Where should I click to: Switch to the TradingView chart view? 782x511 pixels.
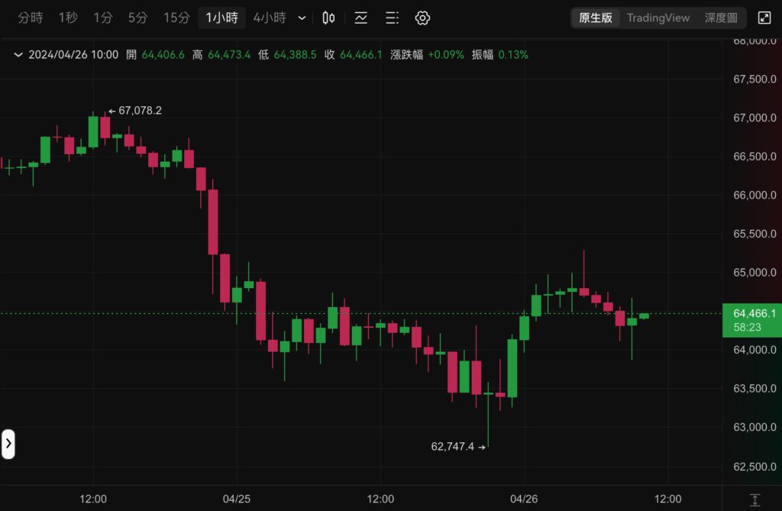click(658, 18)
